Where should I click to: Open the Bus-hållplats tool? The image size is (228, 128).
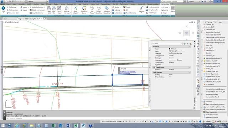point(76,10)
